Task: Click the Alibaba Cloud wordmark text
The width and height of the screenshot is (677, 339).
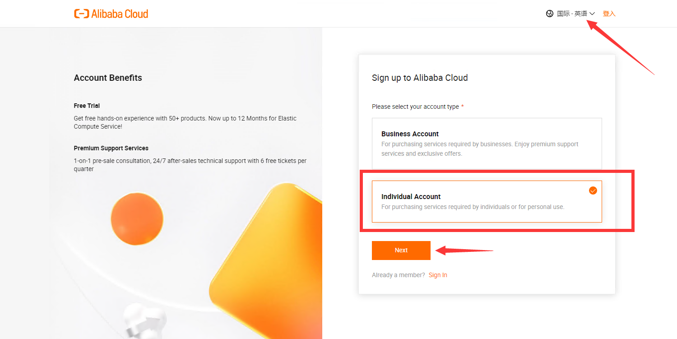Action: (x=120, y=14)
